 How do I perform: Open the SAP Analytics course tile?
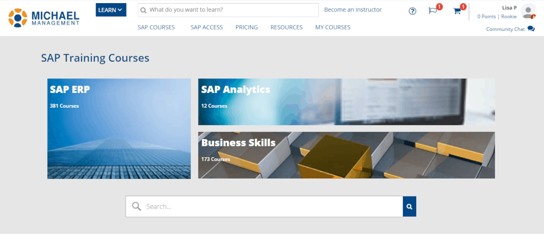(x=346, y=102)
